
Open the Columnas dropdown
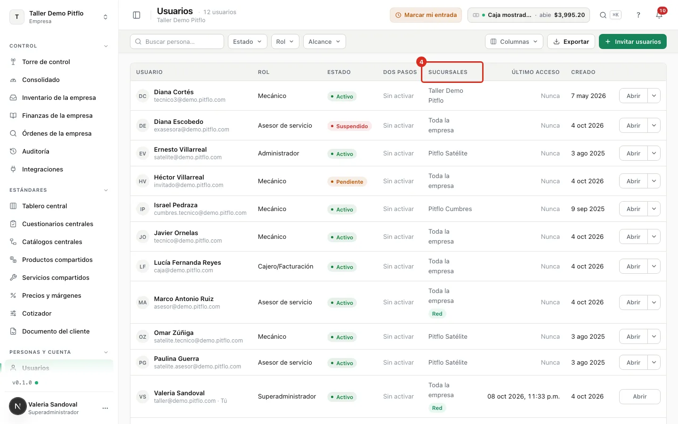pos(514,41)
